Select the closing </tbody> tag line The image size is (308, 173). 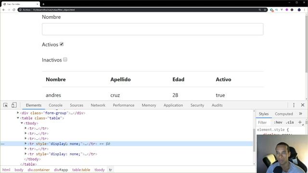coord(32,159)
